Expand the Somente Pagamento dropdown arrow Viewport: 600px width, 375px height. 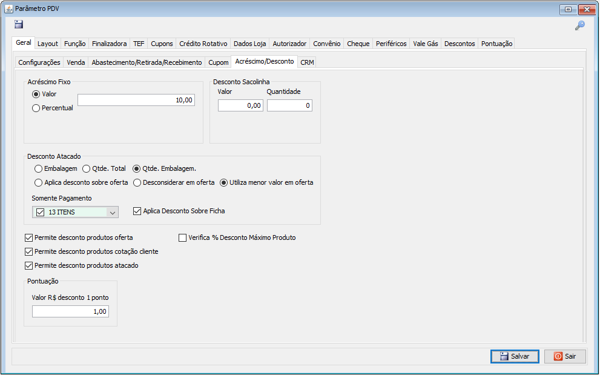(113, 212)
